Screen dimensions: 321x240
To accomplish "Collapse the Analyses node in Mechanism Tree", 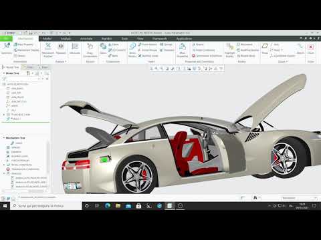I will click(x=4, y=173).
